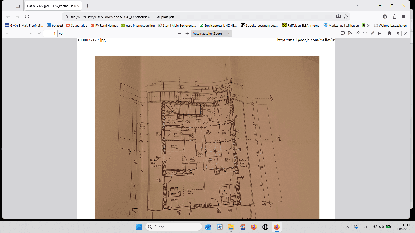Open the Automatischer Zoom dropdown
Image resolution: width=415 pixels, height=233 pixels.
(211, 33)
